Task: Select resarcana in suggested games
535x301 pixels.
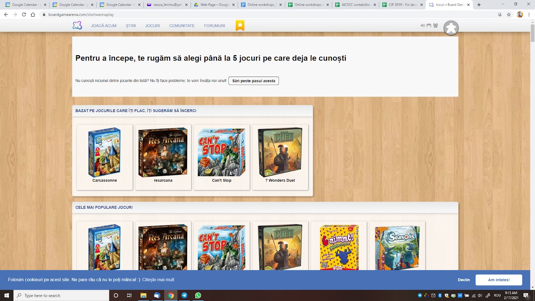Action: coord(163,157)
